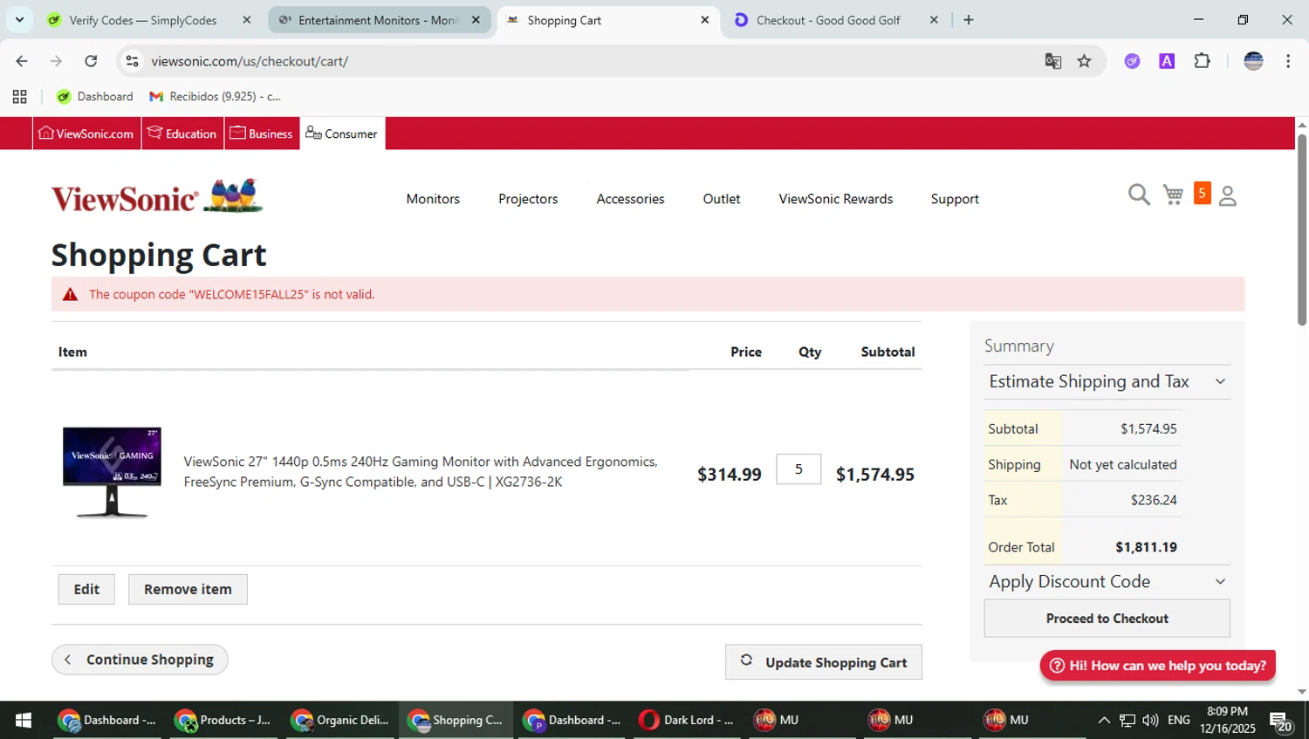Switch to Education site section

point(182,133)
